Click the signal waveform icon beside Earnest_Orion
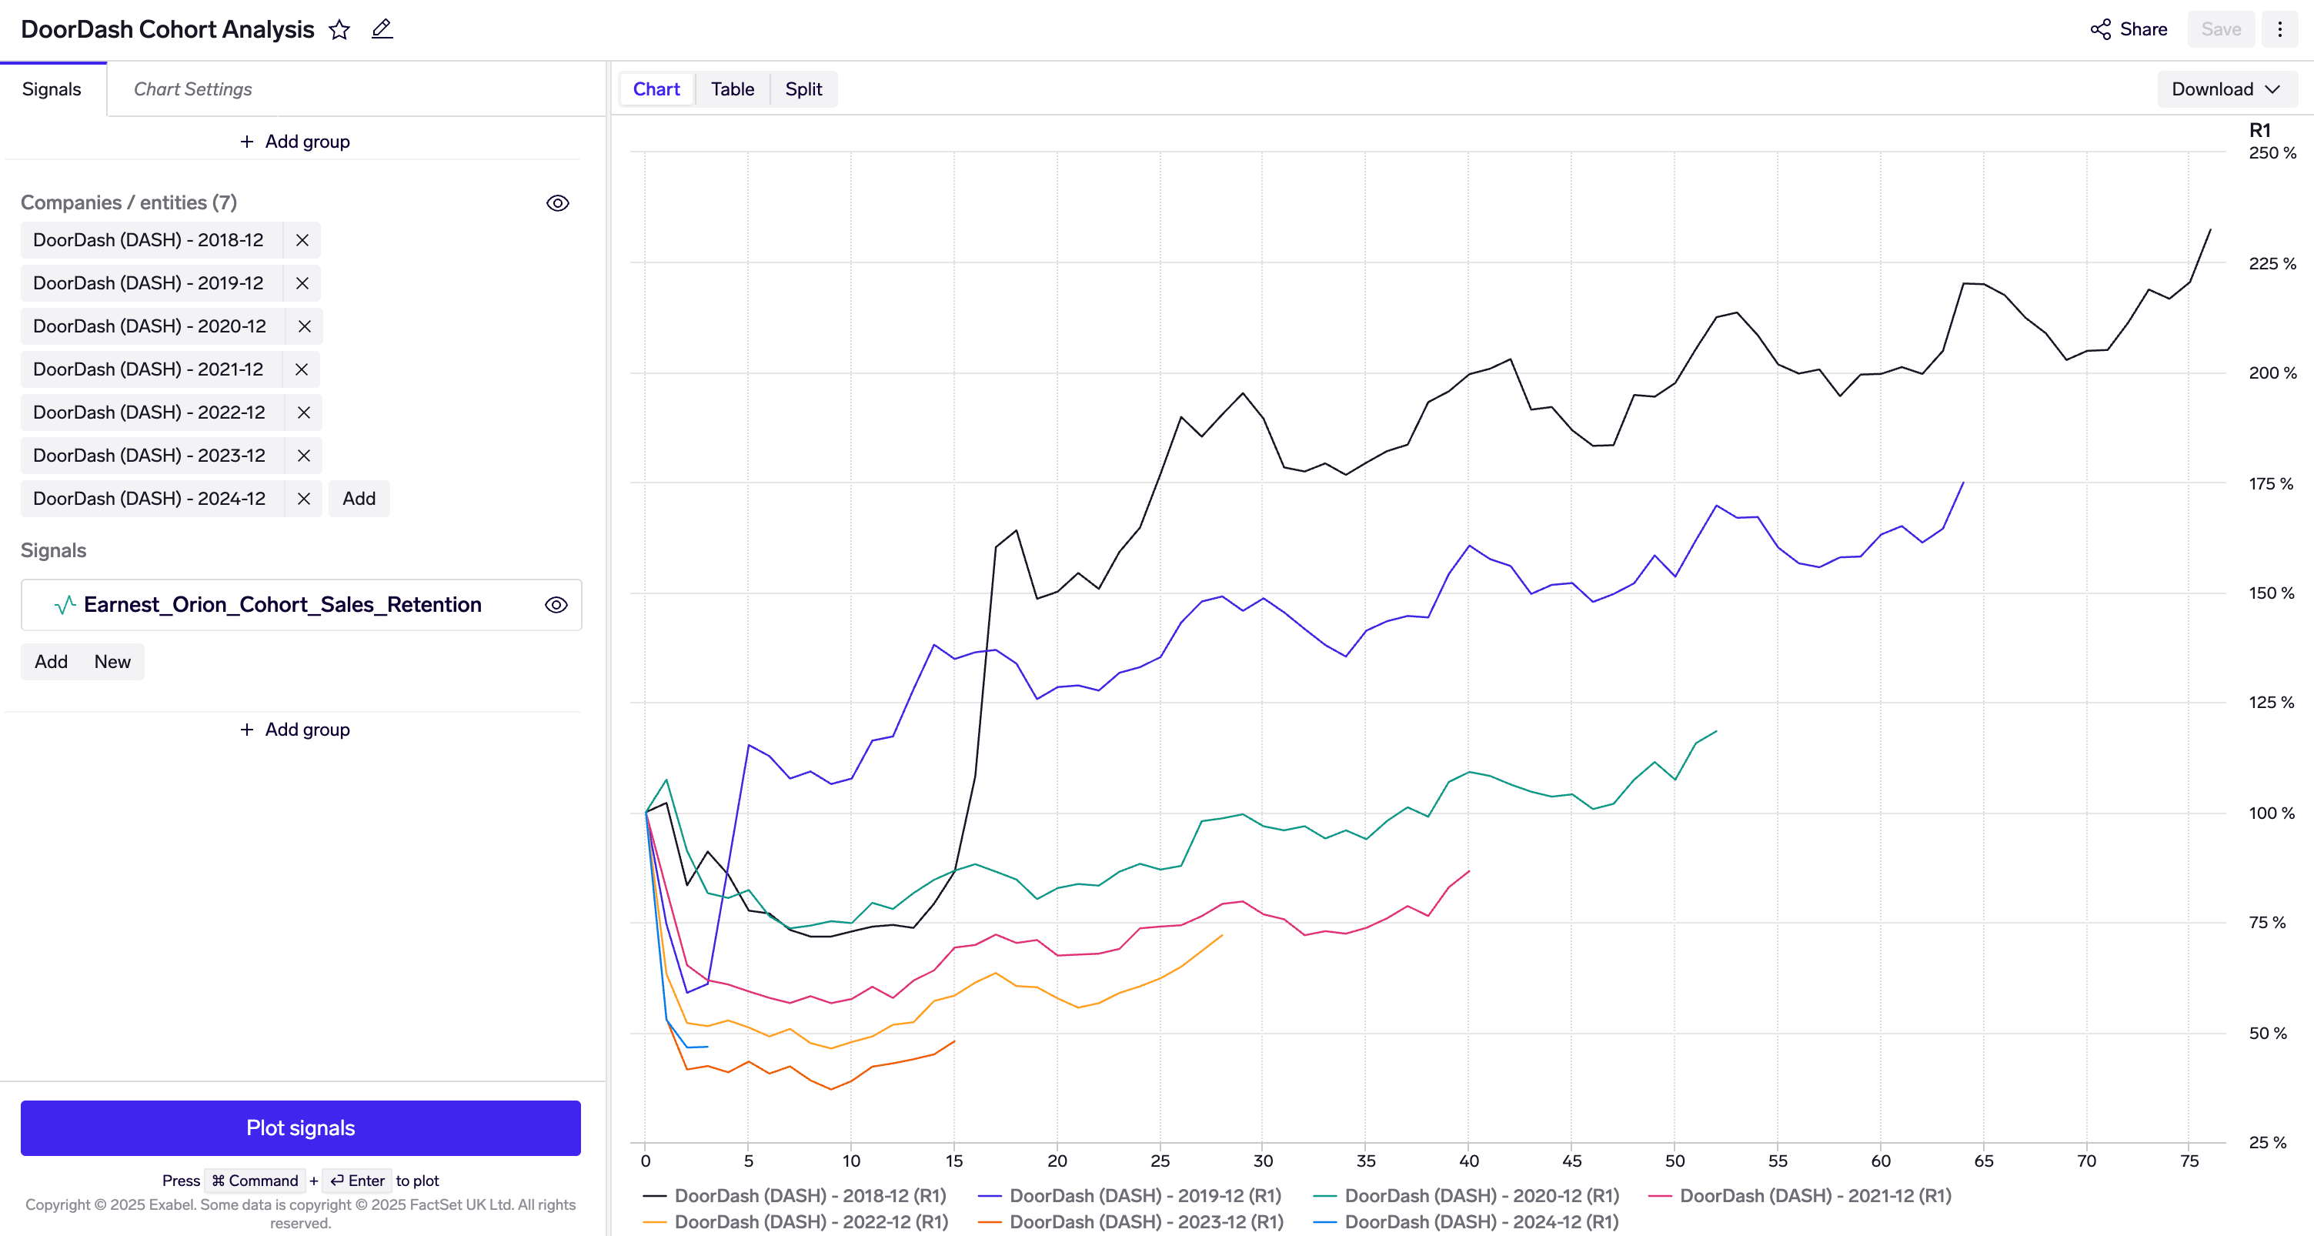Image resolution: width=2314 pixels, height=1236 pixels. (x=65, y=604)
